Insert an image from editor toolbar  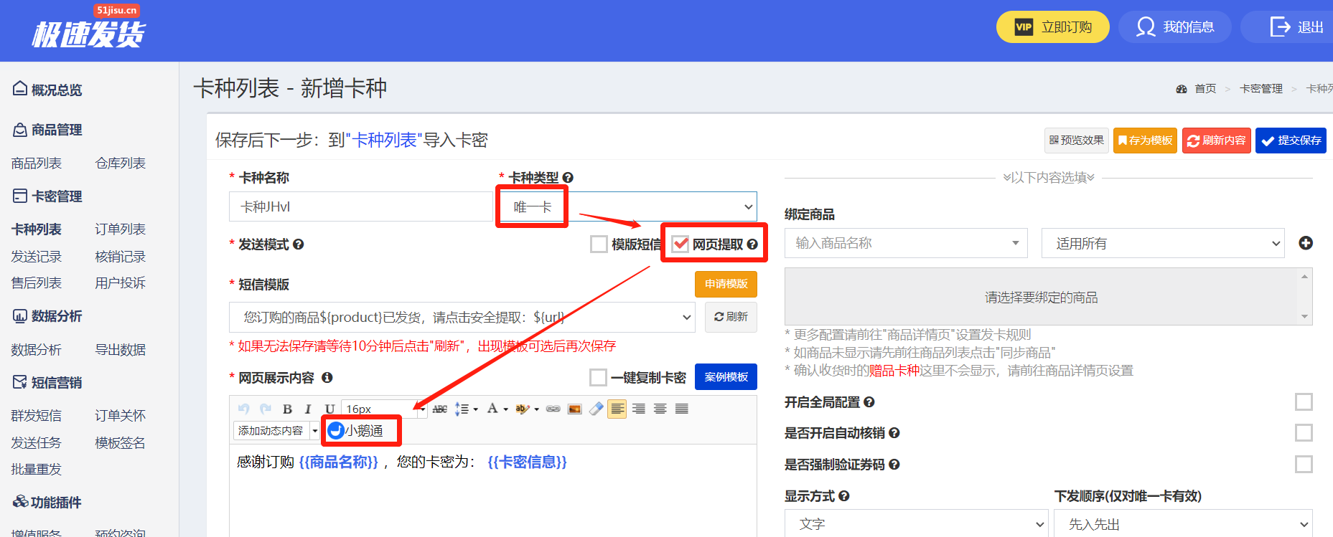pos(574,409)
